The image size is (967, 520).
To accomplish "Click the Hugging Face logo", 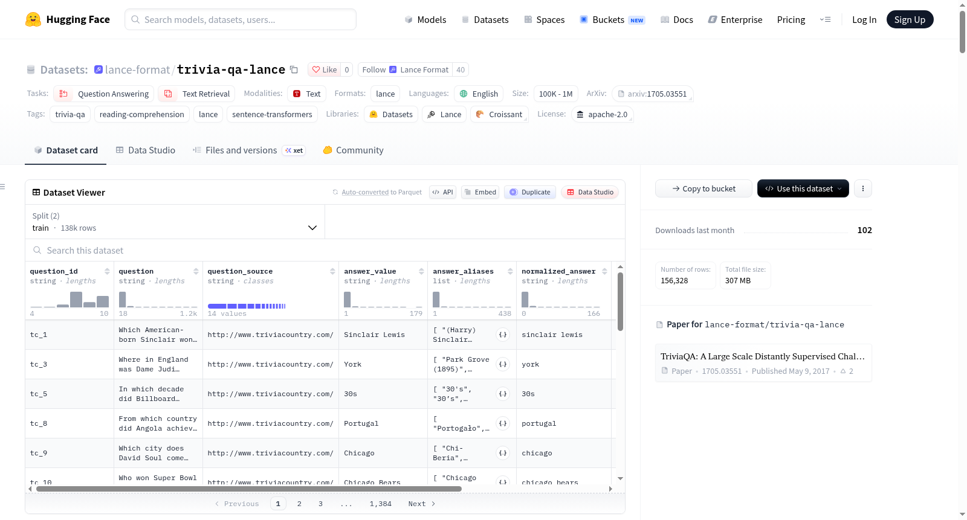I will coord(68,19).
